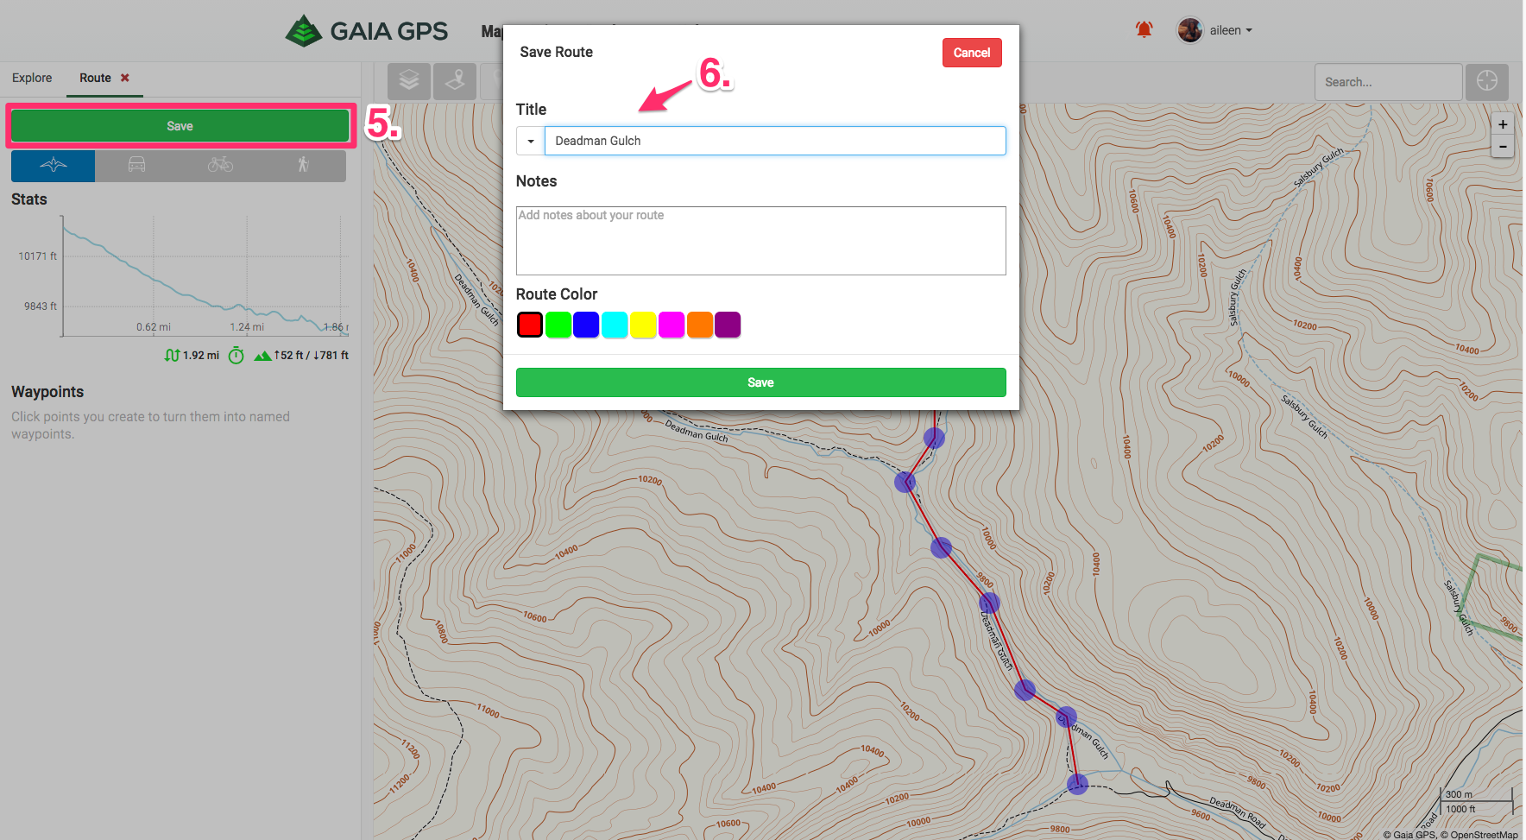This screenshot has width=1526, height=840.
Task: Click into the route Notes text area
Action: 760,241
